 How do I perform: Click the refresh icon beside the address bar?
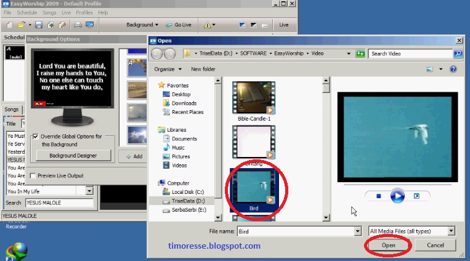(x=360, y=54)
